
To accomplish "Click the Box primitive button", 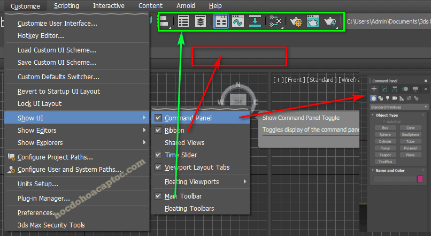I will (x=385, y=128).
